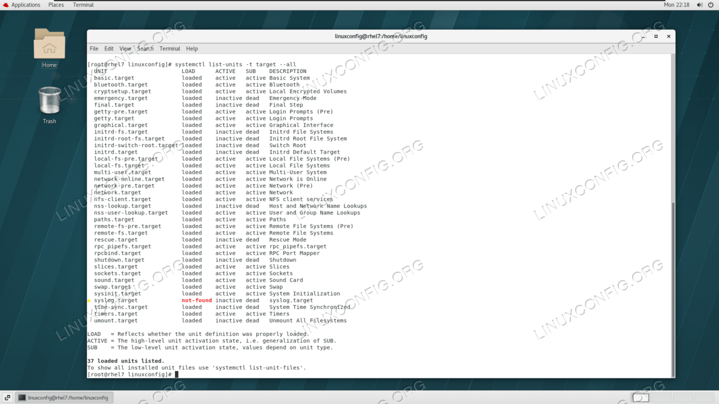The height and width of the screenshot is (404, 719).
Task: Open the Search menu in terminal window
Action: click(145, 48)
